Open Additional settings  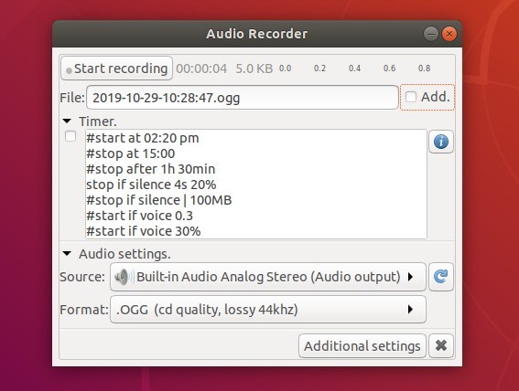[362, 345]
